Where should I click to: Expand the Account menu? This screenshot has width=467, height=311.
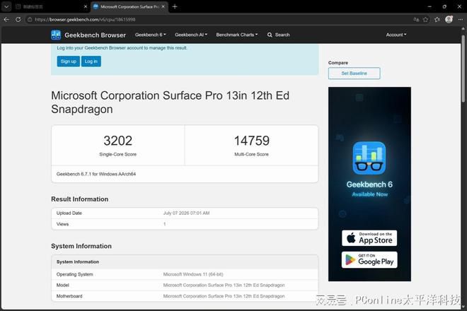[x=396, y=35]
